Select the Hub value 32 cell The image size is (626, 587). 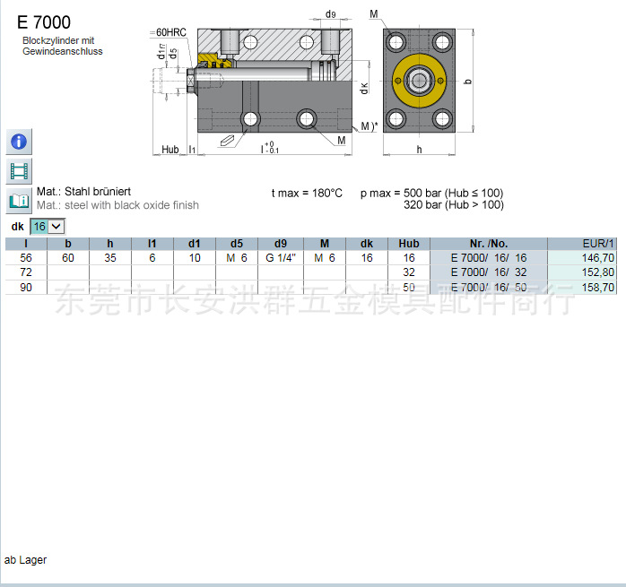[x=409, y=272]
